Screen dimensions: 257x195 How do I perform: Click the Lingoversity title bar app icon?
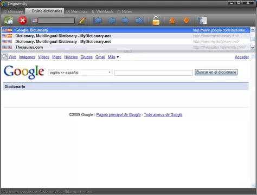pos(4,4)
